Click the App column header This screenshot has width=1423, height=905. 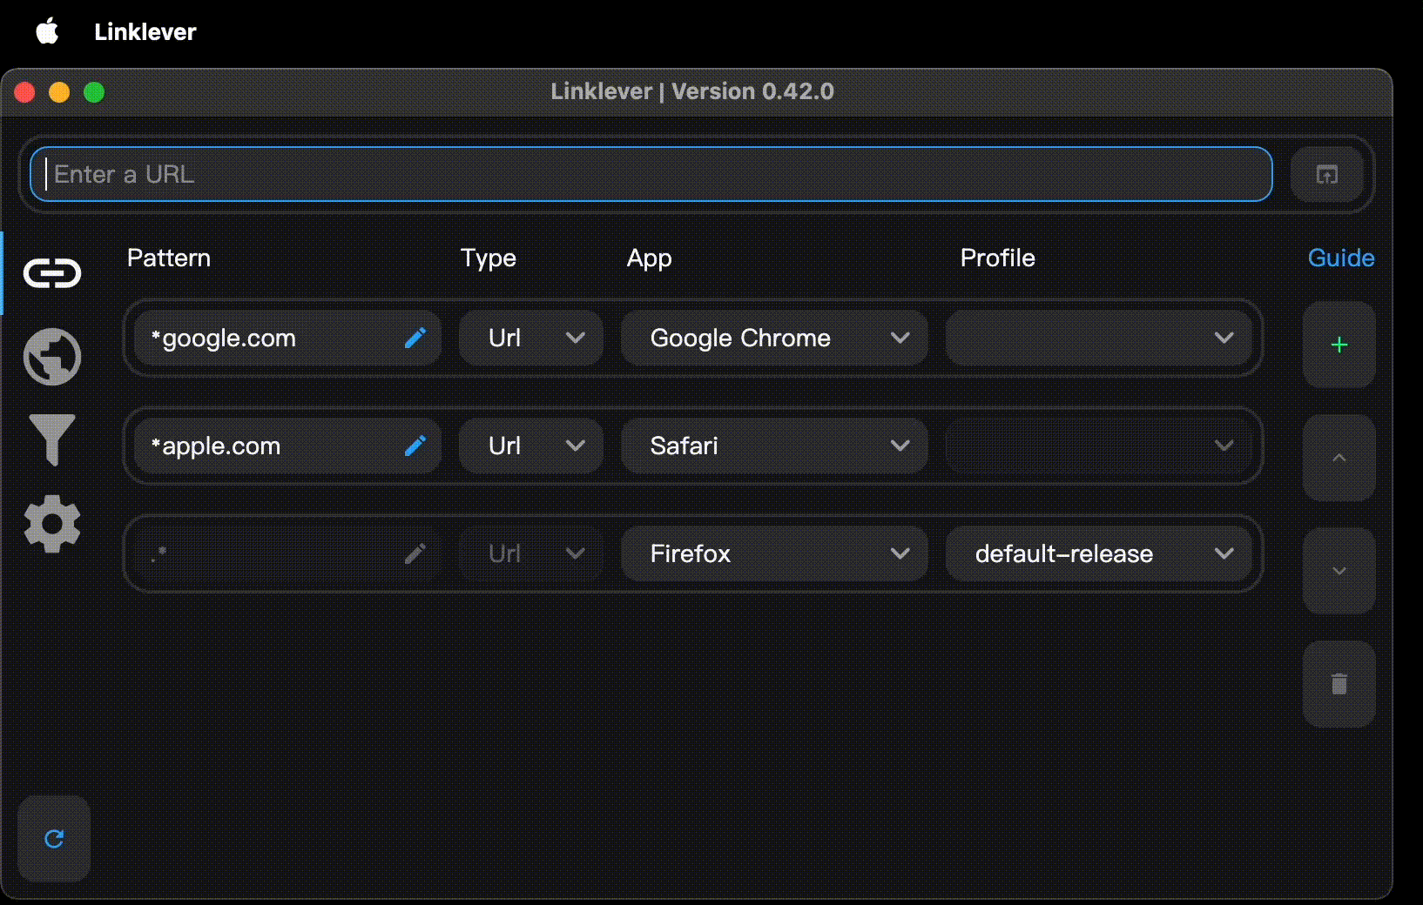pyautogui.click(x=650, y=258)
